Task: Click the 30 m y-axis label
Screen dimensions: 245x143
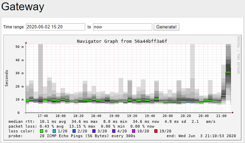Action: click(20, 73)
